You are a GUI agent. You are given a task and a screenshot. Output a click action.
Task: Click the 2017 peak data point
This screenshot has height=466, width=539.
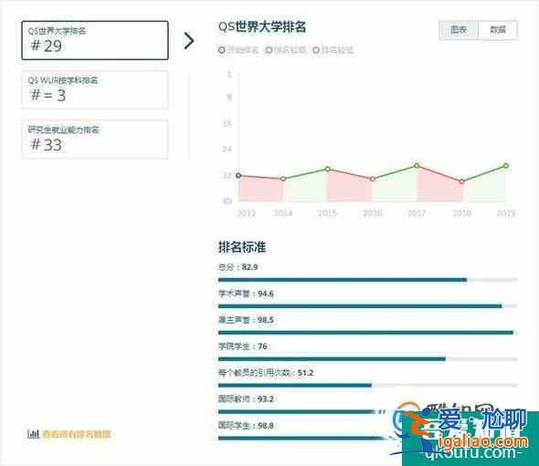(x=417, y=166)
